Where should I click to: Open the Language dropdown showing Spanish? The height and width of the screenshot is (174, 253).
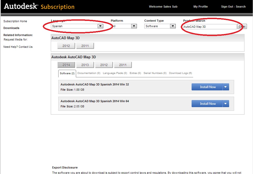[77, 26]
